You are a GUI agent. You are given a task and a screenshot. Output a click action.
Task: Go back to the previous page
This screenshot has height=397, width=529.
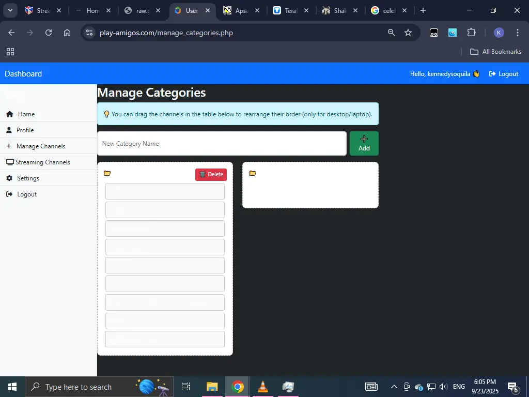(x=11, y=33)
